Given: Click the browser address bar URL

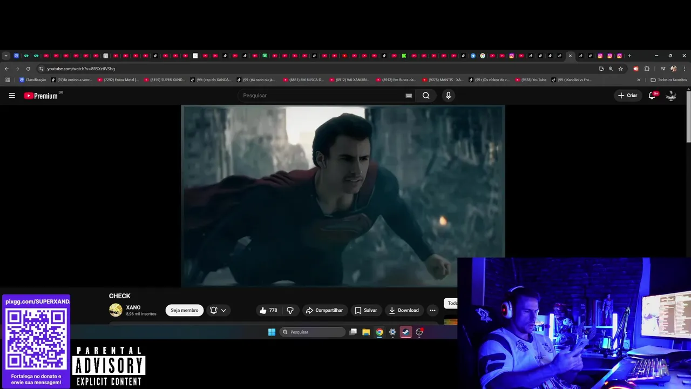Looking at the screenshot, I should [x=81, y=69].
